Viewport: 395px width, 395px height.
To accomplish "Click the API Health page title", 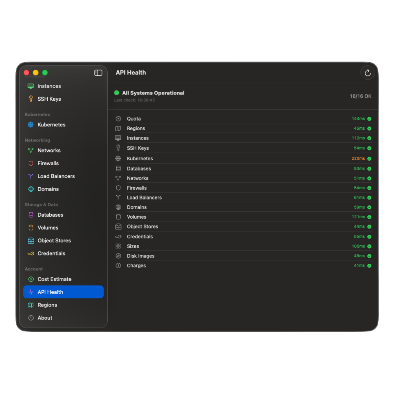I will tap(131, 72).
